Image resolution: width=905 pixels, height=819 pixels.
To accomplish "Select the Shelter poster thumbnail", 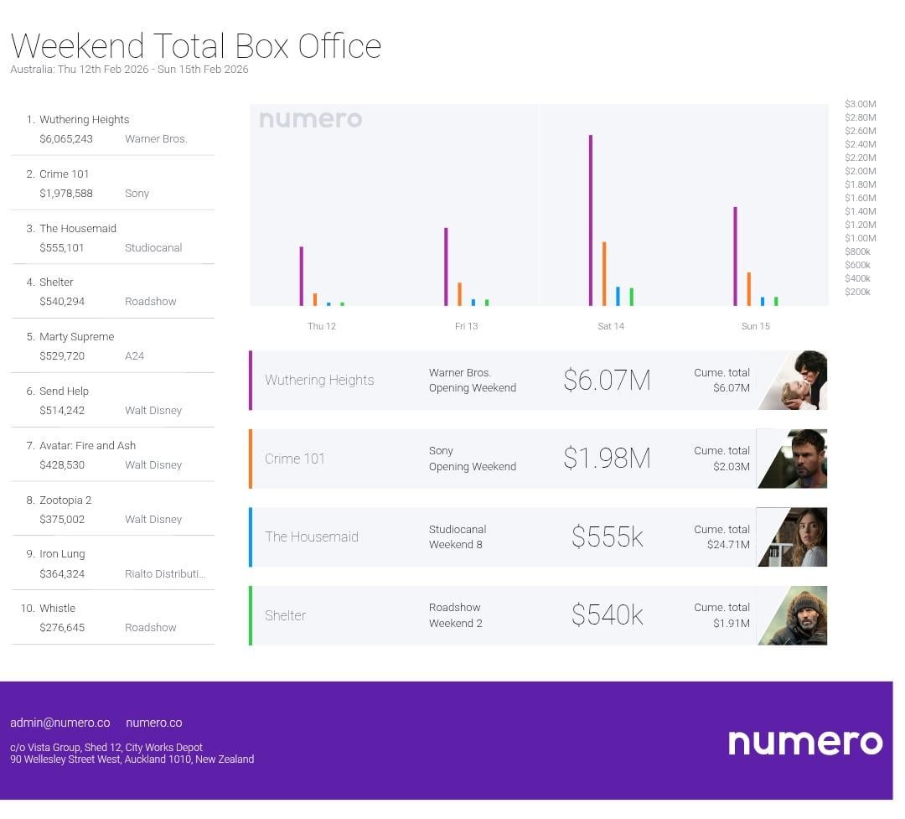I will point(794,615).
